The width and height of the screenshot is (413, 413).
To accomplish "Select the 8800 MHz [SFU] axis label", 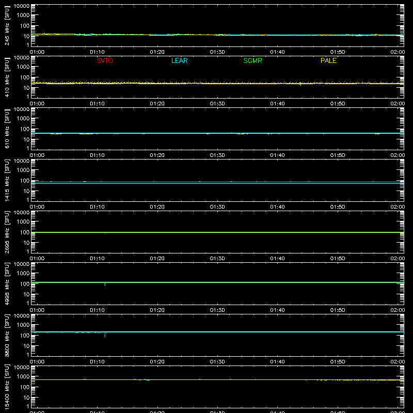I will click(7, 335).
